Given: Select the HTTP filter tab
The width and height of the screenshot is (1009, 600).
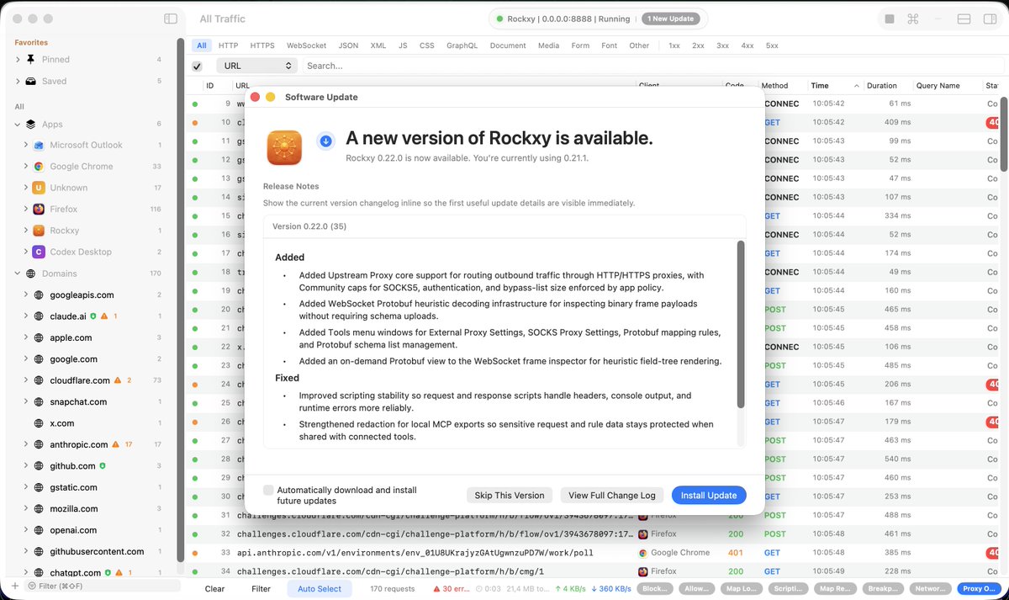Looking at the screenshot, I should tap(228, 45).
